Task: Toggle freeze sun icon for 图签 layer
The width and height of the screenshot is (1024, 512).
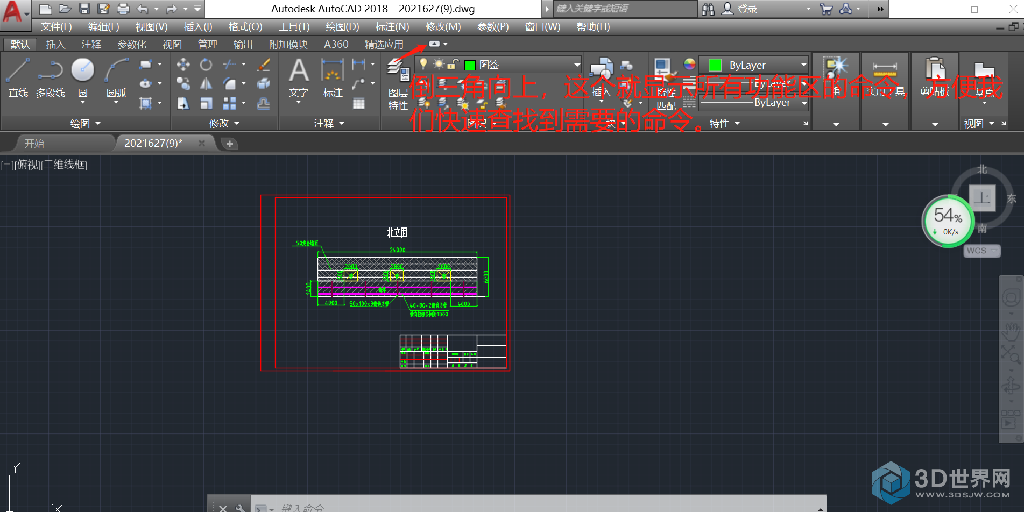Action: [439, 64]
